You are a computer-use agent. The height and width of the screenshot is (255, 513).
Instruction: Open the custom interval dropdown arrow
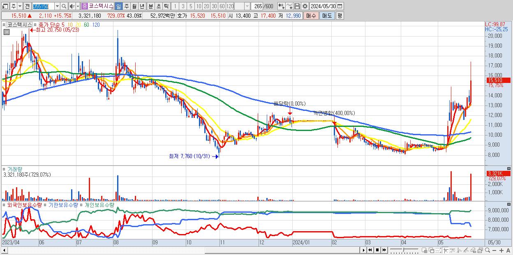[247, 6]
